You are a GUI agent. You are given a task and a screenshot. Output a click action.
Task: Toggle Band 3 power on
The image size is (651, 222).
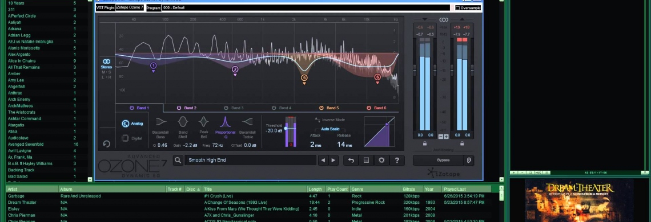tap(226, 108)
